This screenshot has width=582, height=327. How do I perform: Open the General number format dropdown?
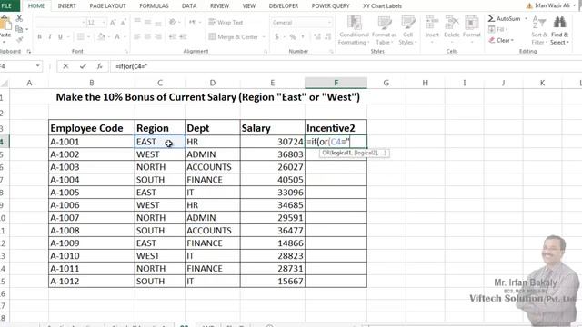[329, 23]
